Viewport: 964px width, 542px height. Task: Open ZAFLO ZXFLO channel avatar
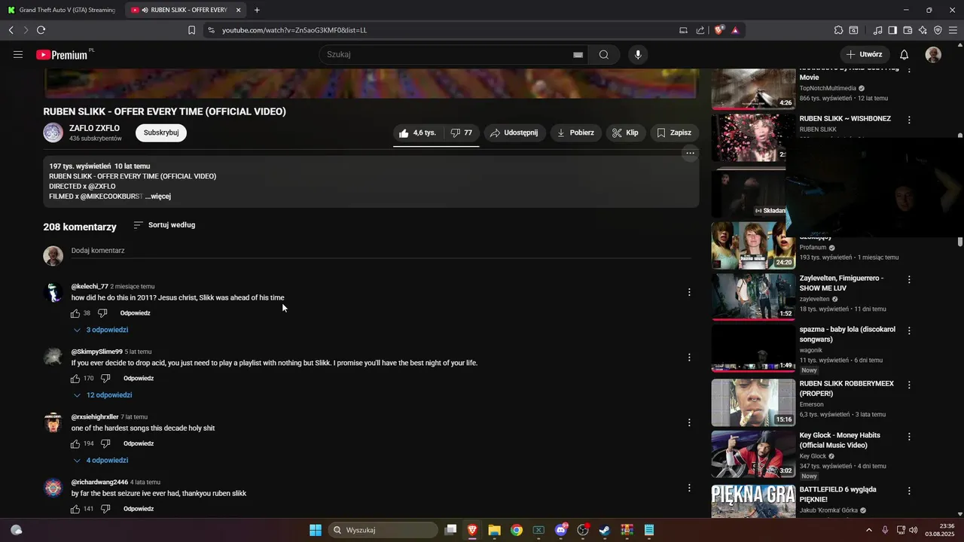click(53, 132)
